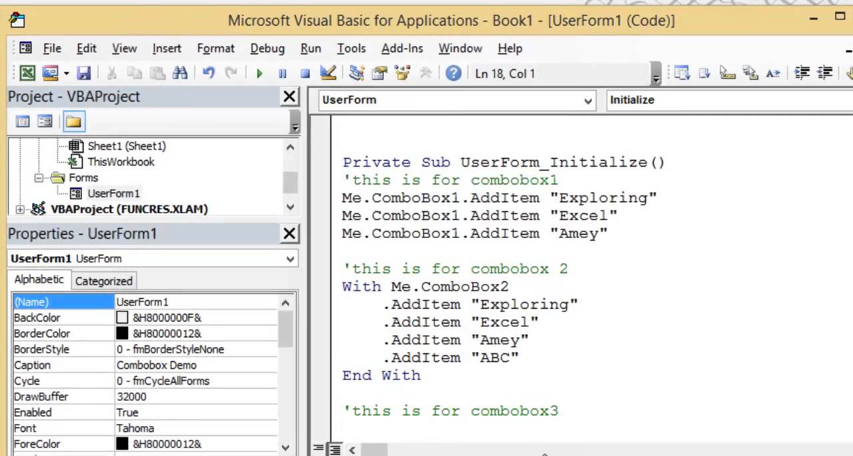Select ThisWorkbook in the project tree
The height and width of the screenshot is (456, 853).
pyautogui.click(x=121, y=162)
